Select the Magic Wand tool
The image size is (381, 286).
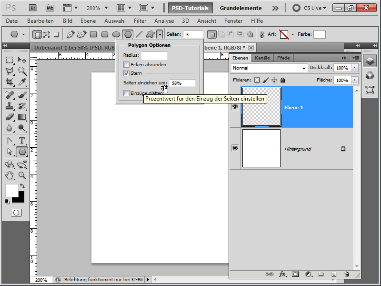point(22,71)
